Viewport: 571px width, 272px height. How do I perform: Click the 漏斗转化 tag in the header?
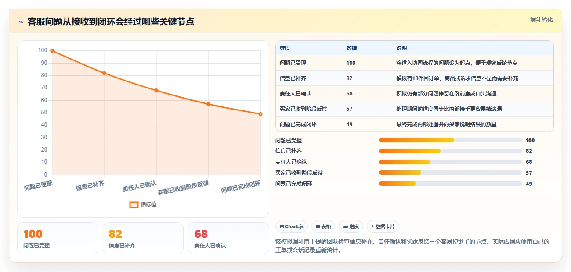pyautogui.click(x=541, y=19)
